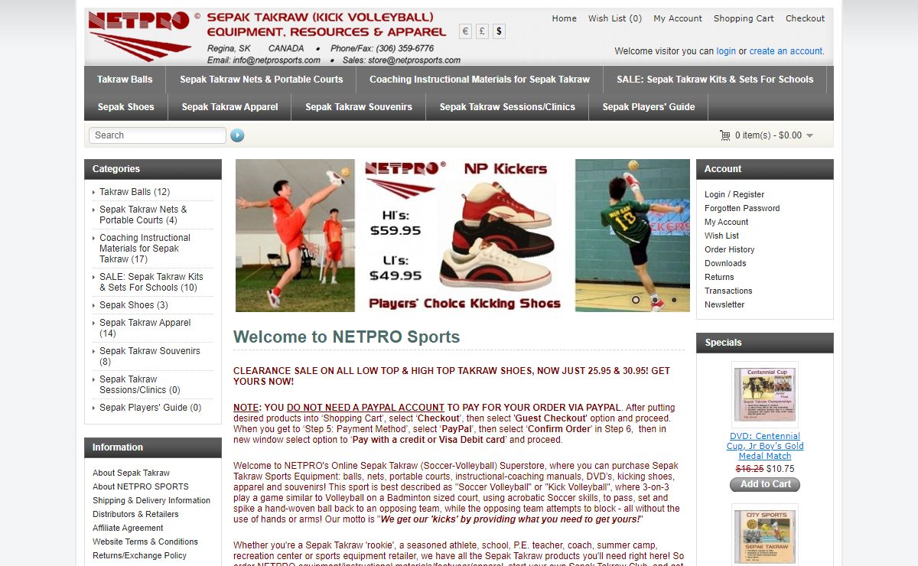Click the Centennial Cup DVD thumbnail

[x=765, y=395]
